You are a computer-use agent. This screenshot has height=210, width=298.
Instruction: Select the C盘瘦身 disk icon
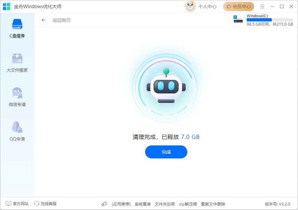[17, 24]
